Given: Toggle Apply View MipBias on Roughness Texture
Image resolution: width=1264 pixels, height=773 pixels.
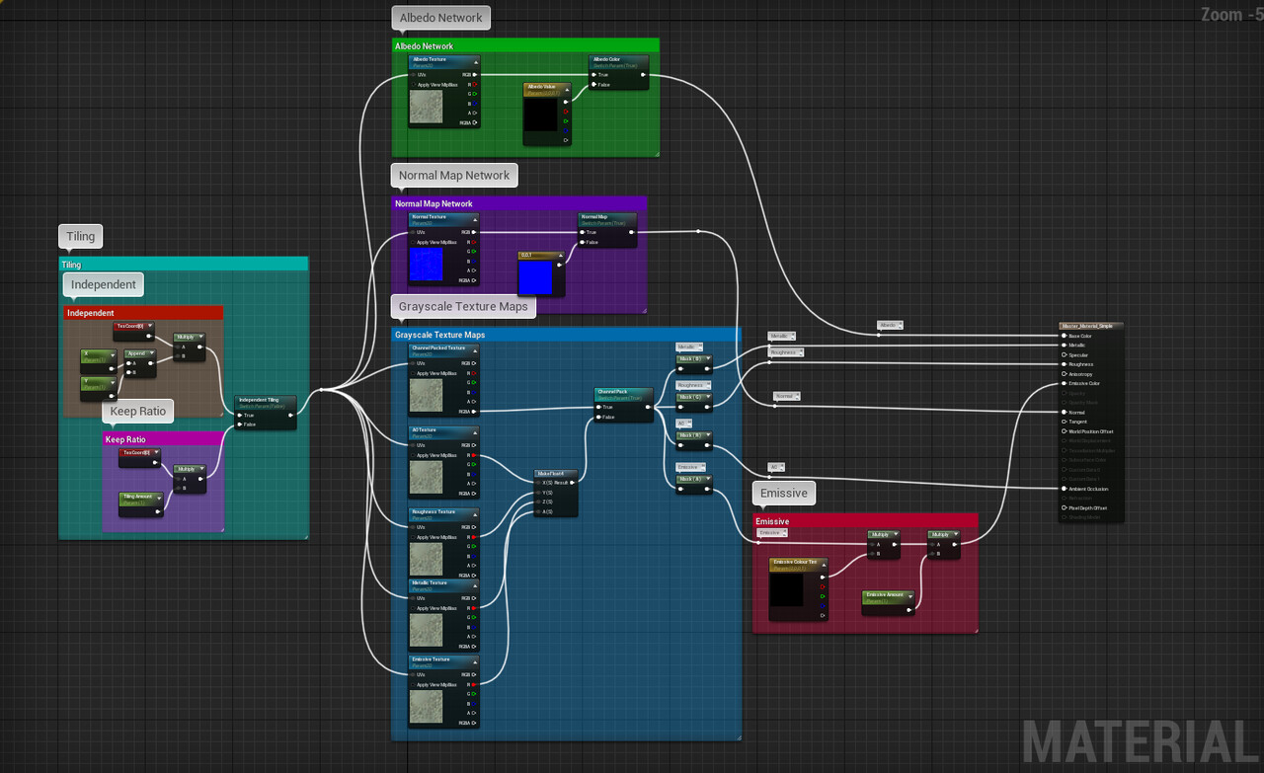Looking at the screenshot, I should (x=413, y=538).
